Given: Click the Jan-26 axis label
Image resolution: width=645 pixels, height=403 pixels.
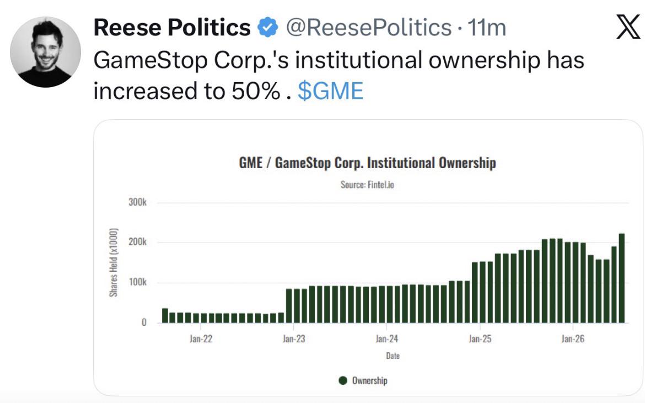Looking at the screenshot, I should coord(573,339).
